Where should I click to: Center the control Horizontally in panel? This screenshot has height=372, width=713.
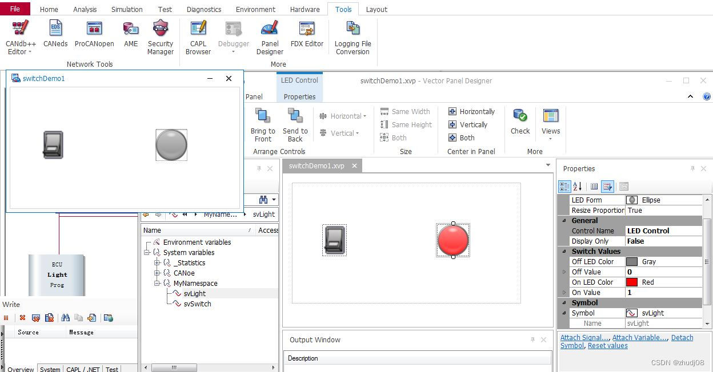tap(472, 111)
